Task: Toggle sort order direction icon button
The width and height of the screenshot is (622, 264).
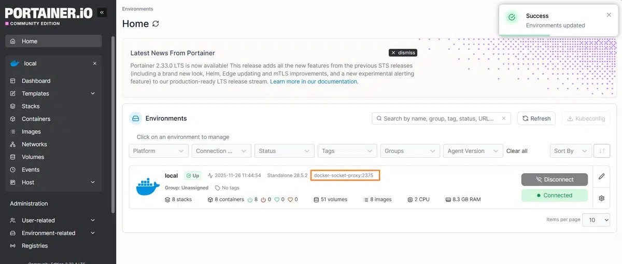Action: tap(602, 151)
